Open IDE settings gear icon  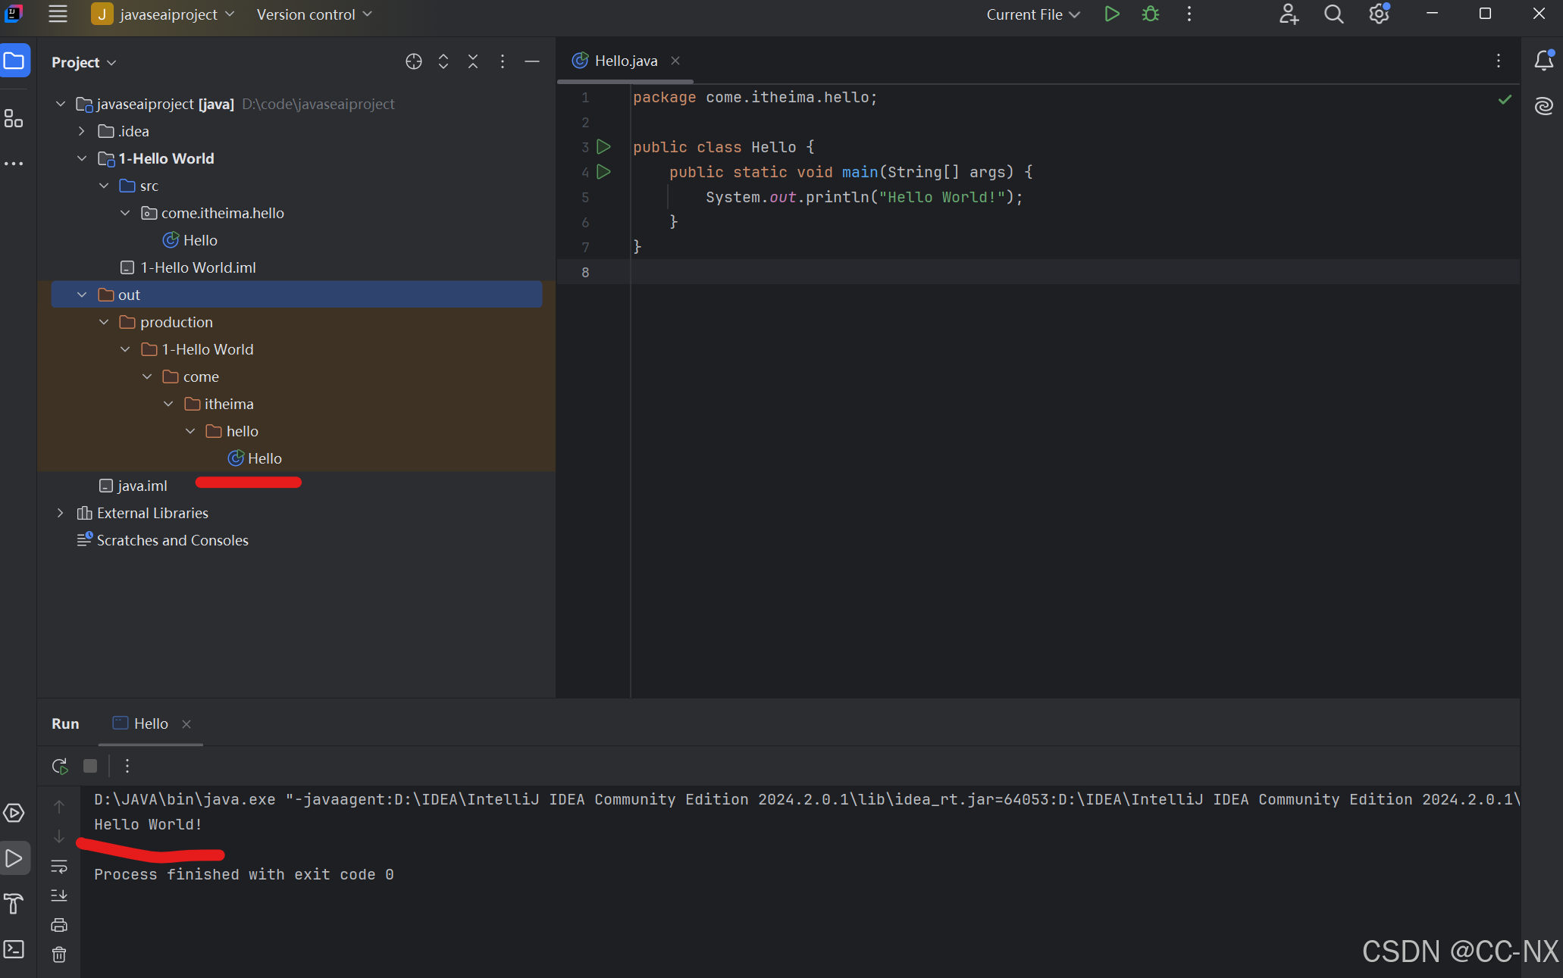tap(1379, 14)
